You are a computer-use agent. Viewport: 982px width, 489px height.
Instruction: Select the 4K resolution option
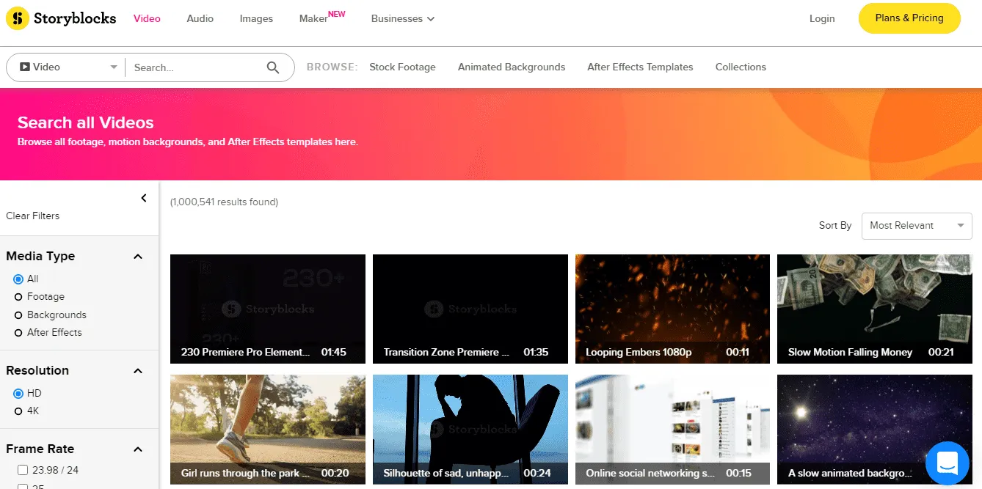pos(18,411)
